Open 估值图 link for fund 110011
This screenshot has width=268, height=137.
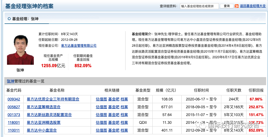click(x=101, y=130)
